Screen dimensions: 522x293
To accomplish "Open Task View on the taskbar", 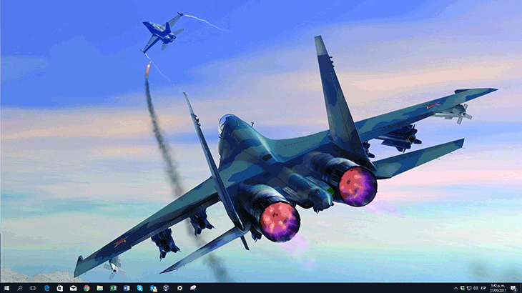I will point(33,288).
